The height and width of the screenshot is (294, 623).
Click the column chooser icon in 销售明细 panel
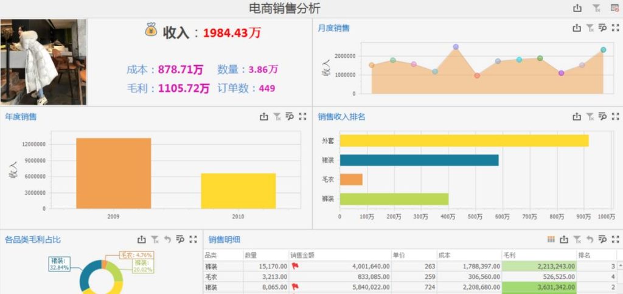tap(551, 239)
